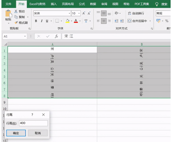Toggle middle vertical align
Viewport: 178px width, 142px height.
(104, 13)
